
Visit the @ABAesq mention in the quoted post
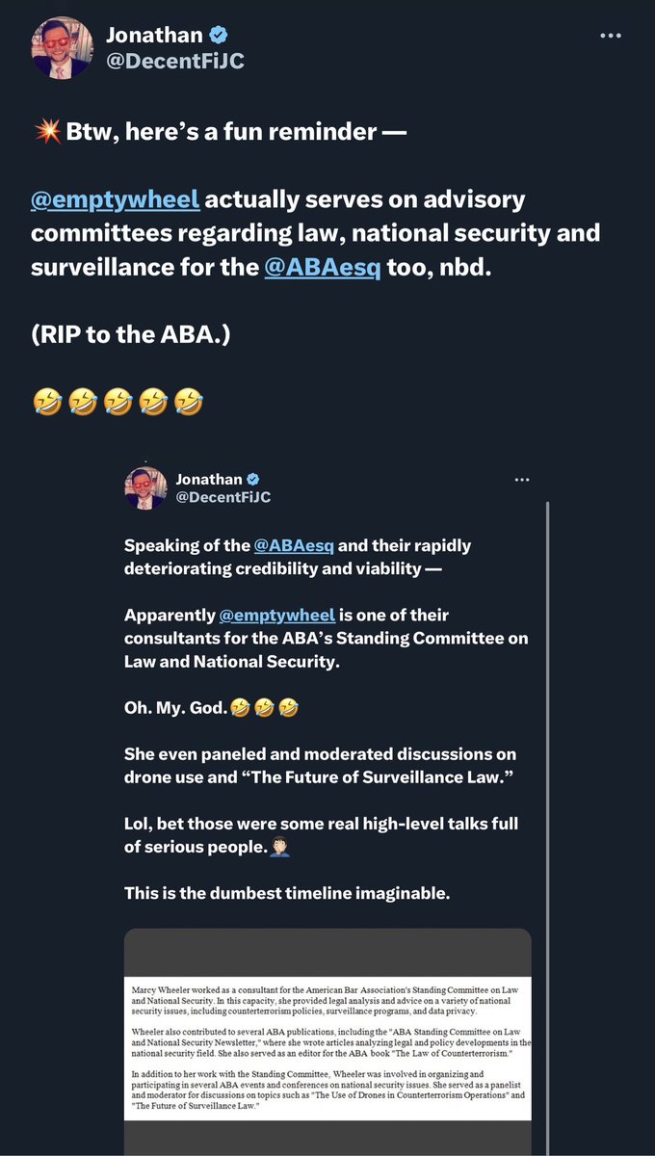(x=294, y=545)
